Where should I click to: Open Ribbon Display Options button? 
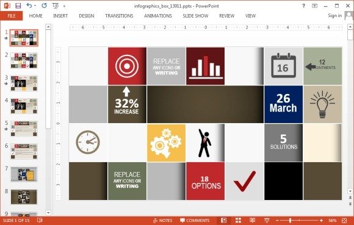pos(314,6)
